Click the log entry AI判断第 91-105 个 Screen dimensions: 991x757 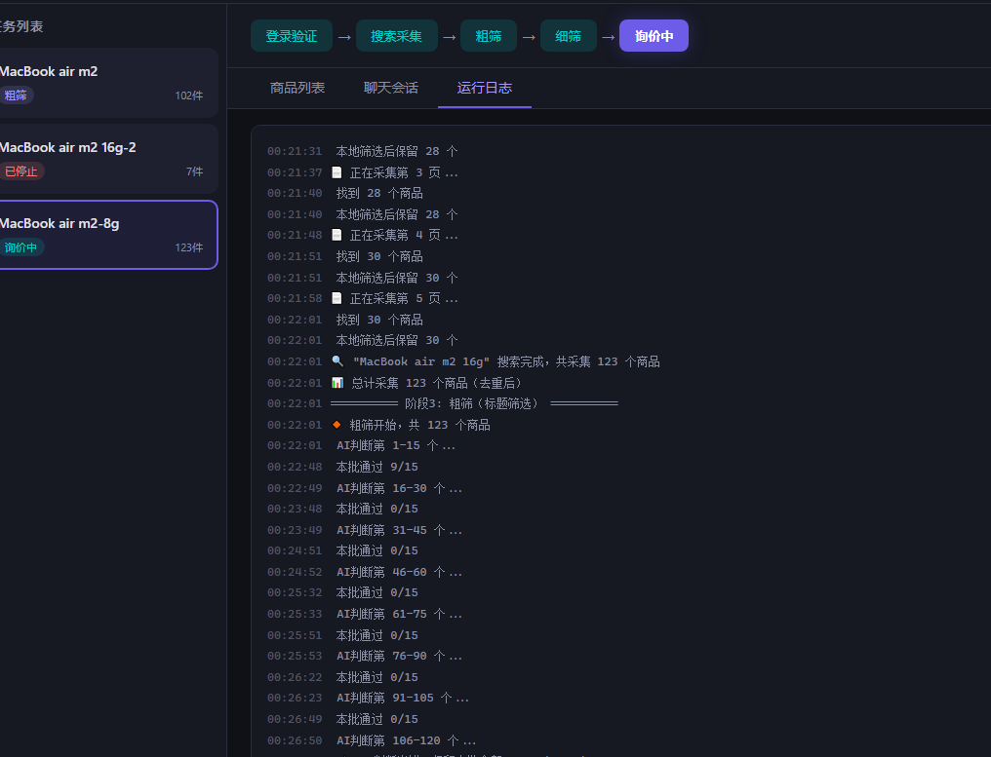[x=403, y=698]
